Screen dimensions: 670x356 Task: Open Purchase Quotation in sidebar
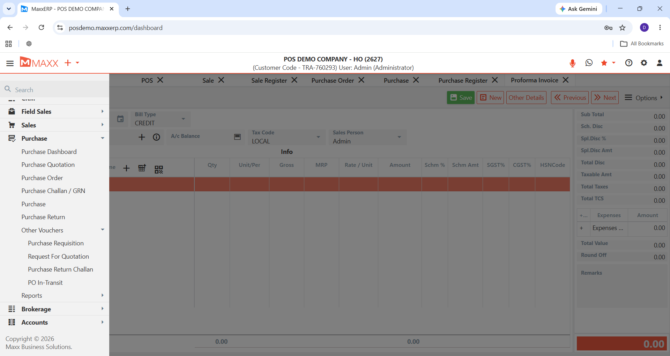point(48,165)
